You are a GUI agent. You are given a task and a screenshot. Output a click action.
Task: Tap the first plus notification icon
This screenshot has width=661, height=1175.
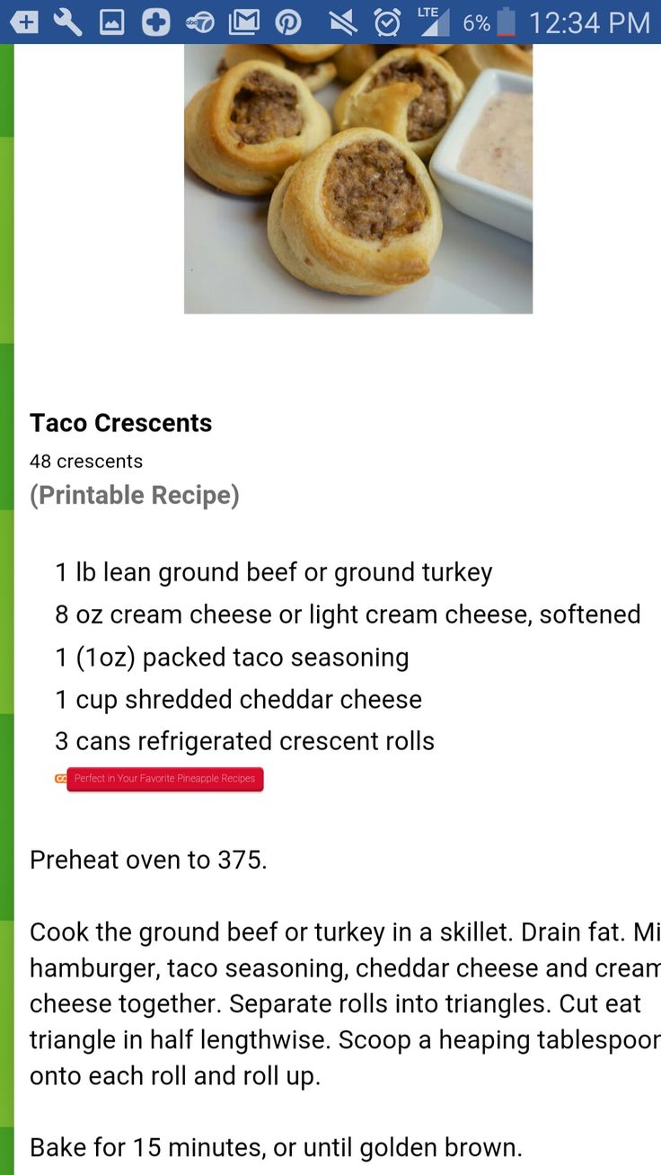24,22
